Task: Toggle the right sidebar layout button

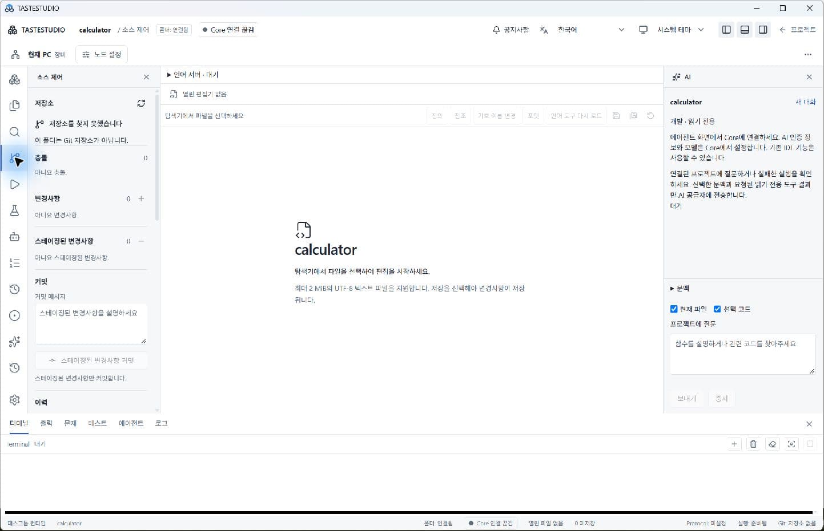Action: point(763,30)
